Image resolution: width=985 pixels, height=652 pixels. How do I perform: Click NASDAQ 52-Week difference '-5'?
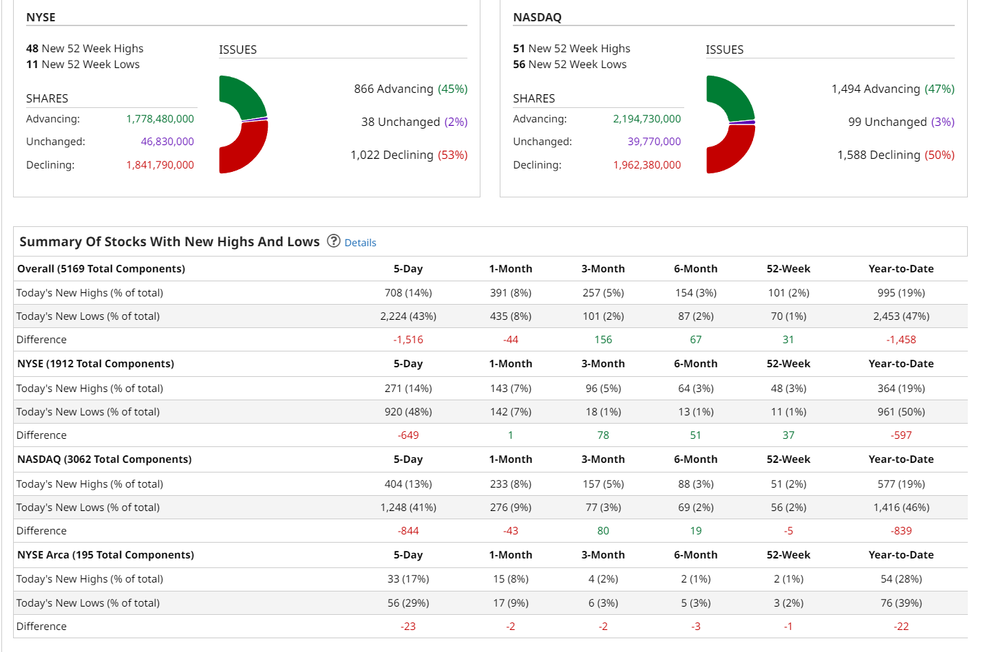(788, 531)
